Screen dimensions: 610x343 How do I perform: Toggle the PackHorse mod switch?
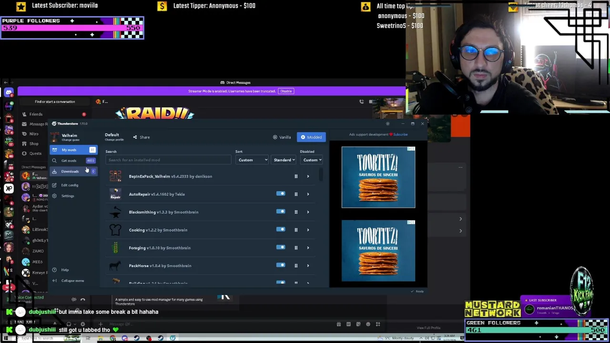(x=281, y=265)
